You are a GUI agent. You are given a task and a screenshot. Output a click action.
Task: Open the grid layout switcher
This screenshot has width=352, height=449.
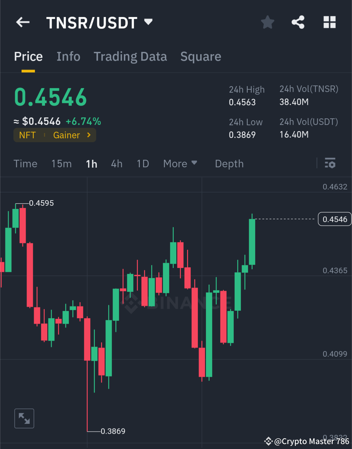pyautogui.click(x=329, y=22)
